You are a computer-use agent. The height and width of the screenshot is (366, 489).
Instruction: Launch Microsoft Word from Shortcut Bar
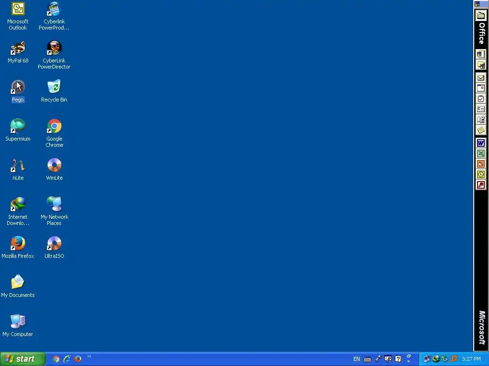pyautogui.click(x=480, y=143)
